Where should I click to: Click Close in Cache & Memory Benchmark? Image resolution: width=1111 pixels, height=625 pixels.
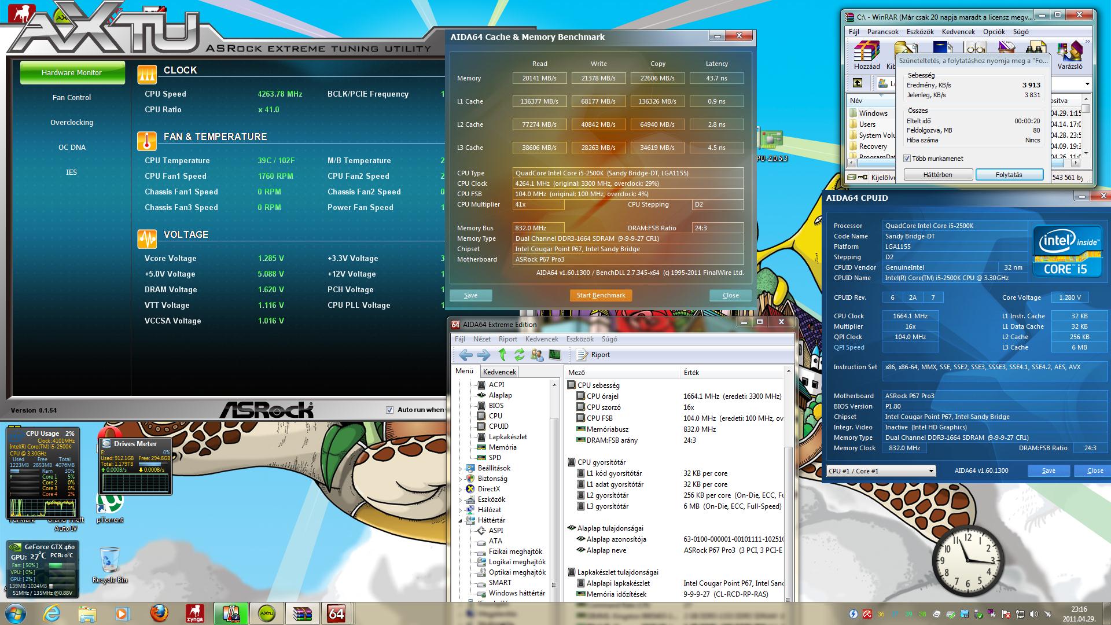click(x=730, y=295)
